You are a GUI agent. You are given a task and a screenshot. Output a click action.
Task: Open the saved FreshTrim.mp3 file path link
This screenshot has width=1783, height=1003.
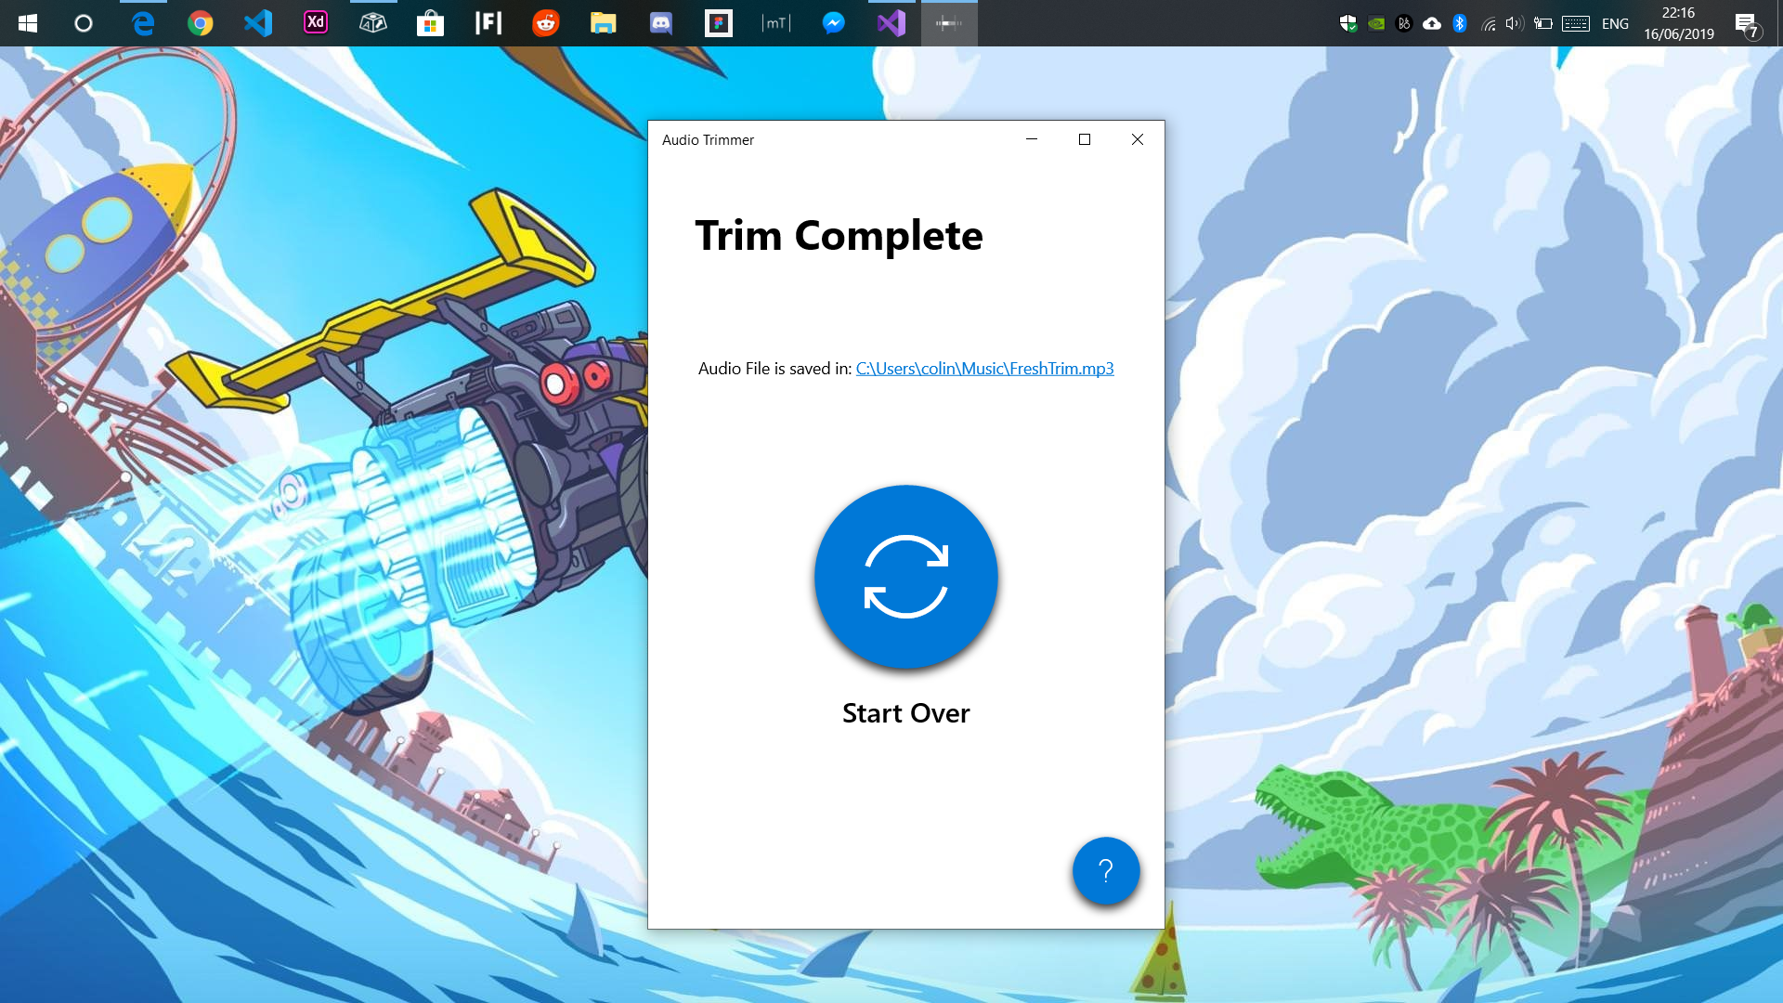pos(984,369)
